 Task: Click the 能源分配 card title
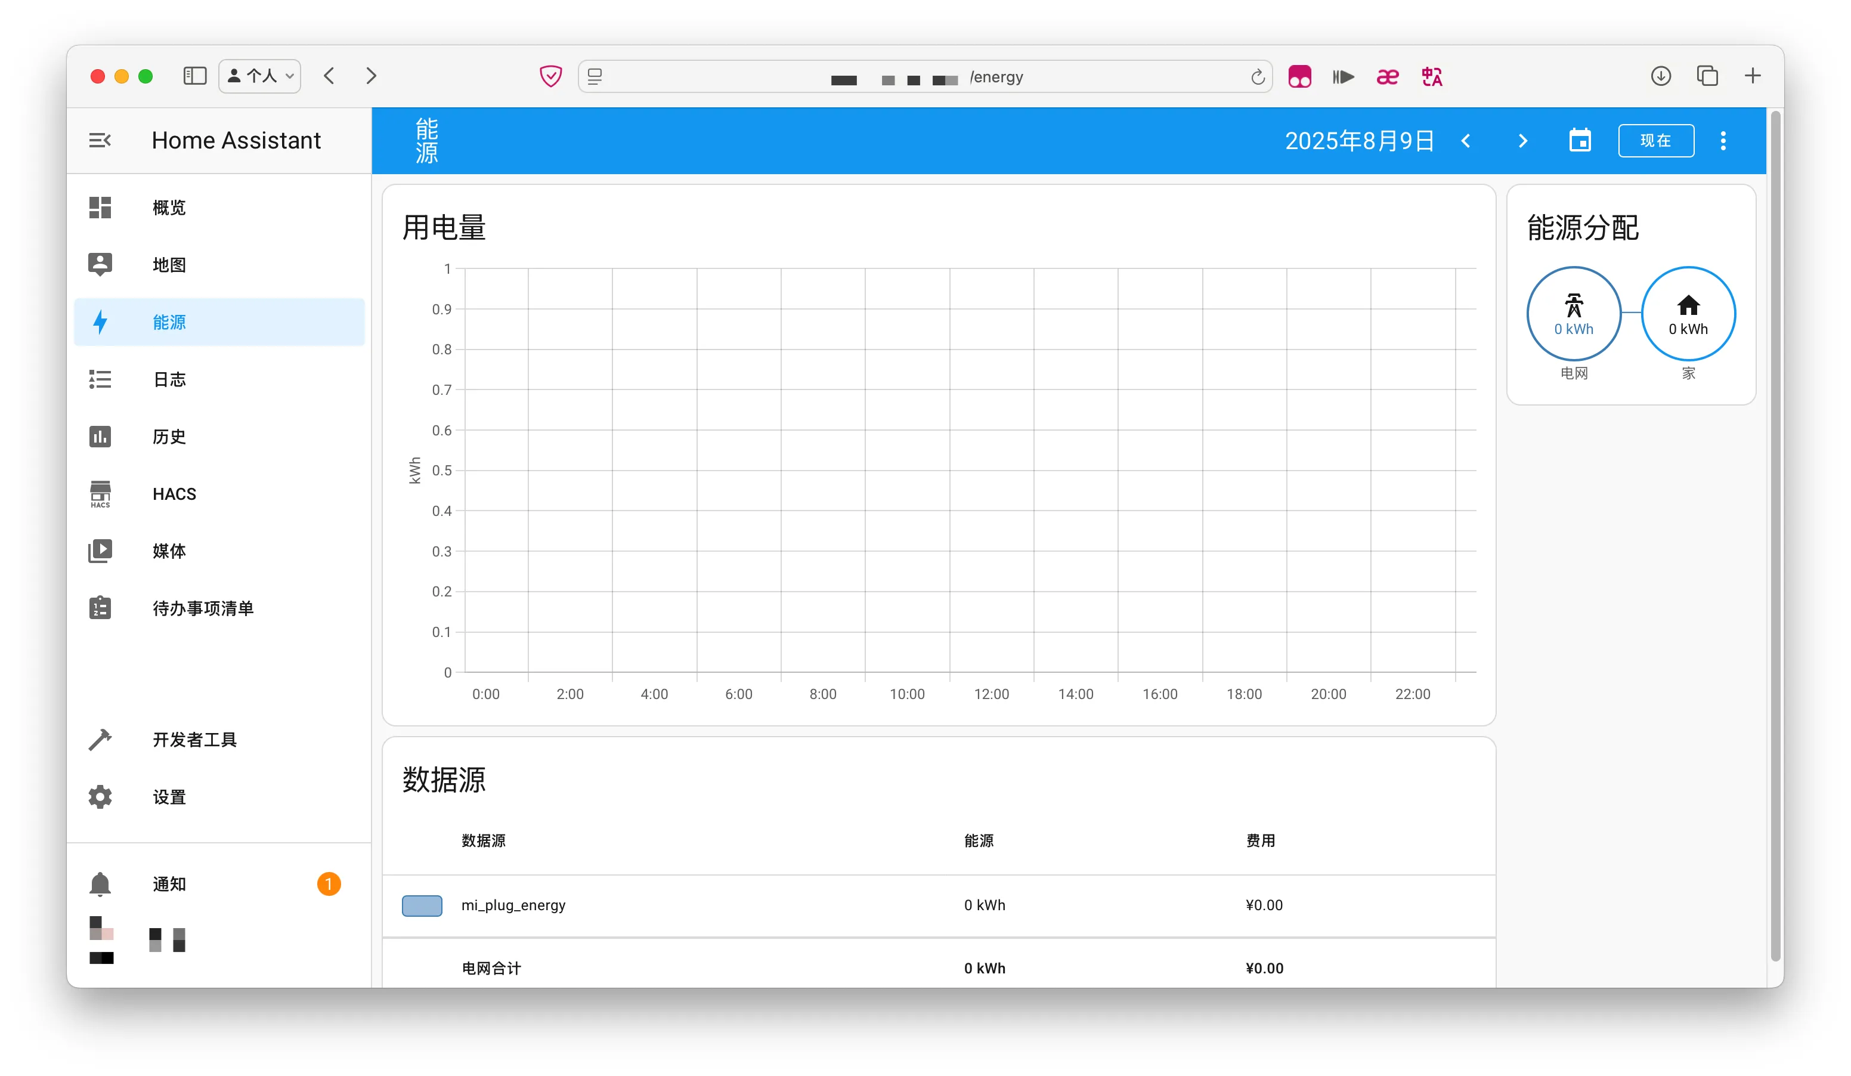click(1583, 228)
